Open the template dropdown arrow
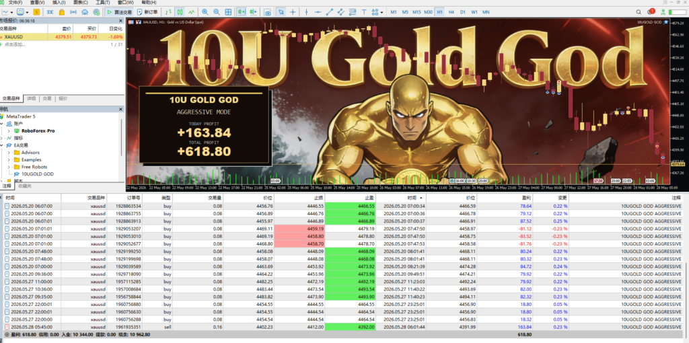 tap(27, 12)
